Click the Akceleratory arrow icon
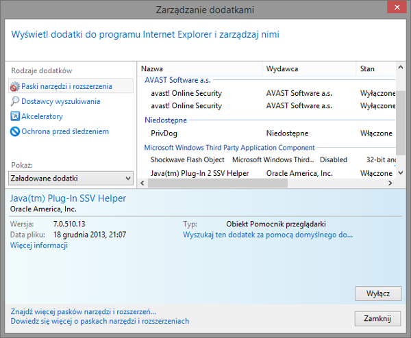411x338 pixels. pyautogui.click(x=15, y=116)
